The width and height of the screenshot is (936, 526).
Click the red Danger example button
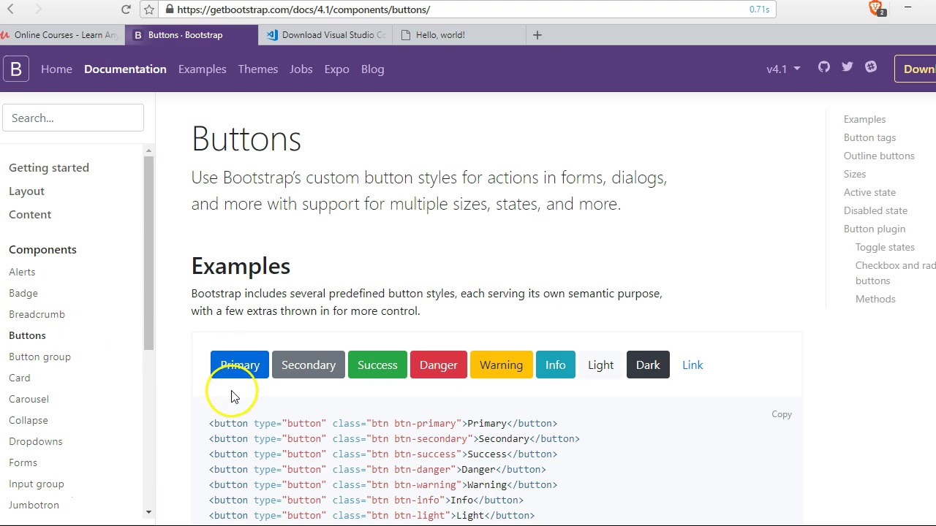[438, 365]
